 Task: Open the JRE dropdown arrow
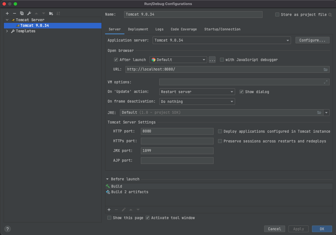click(326, 113)
